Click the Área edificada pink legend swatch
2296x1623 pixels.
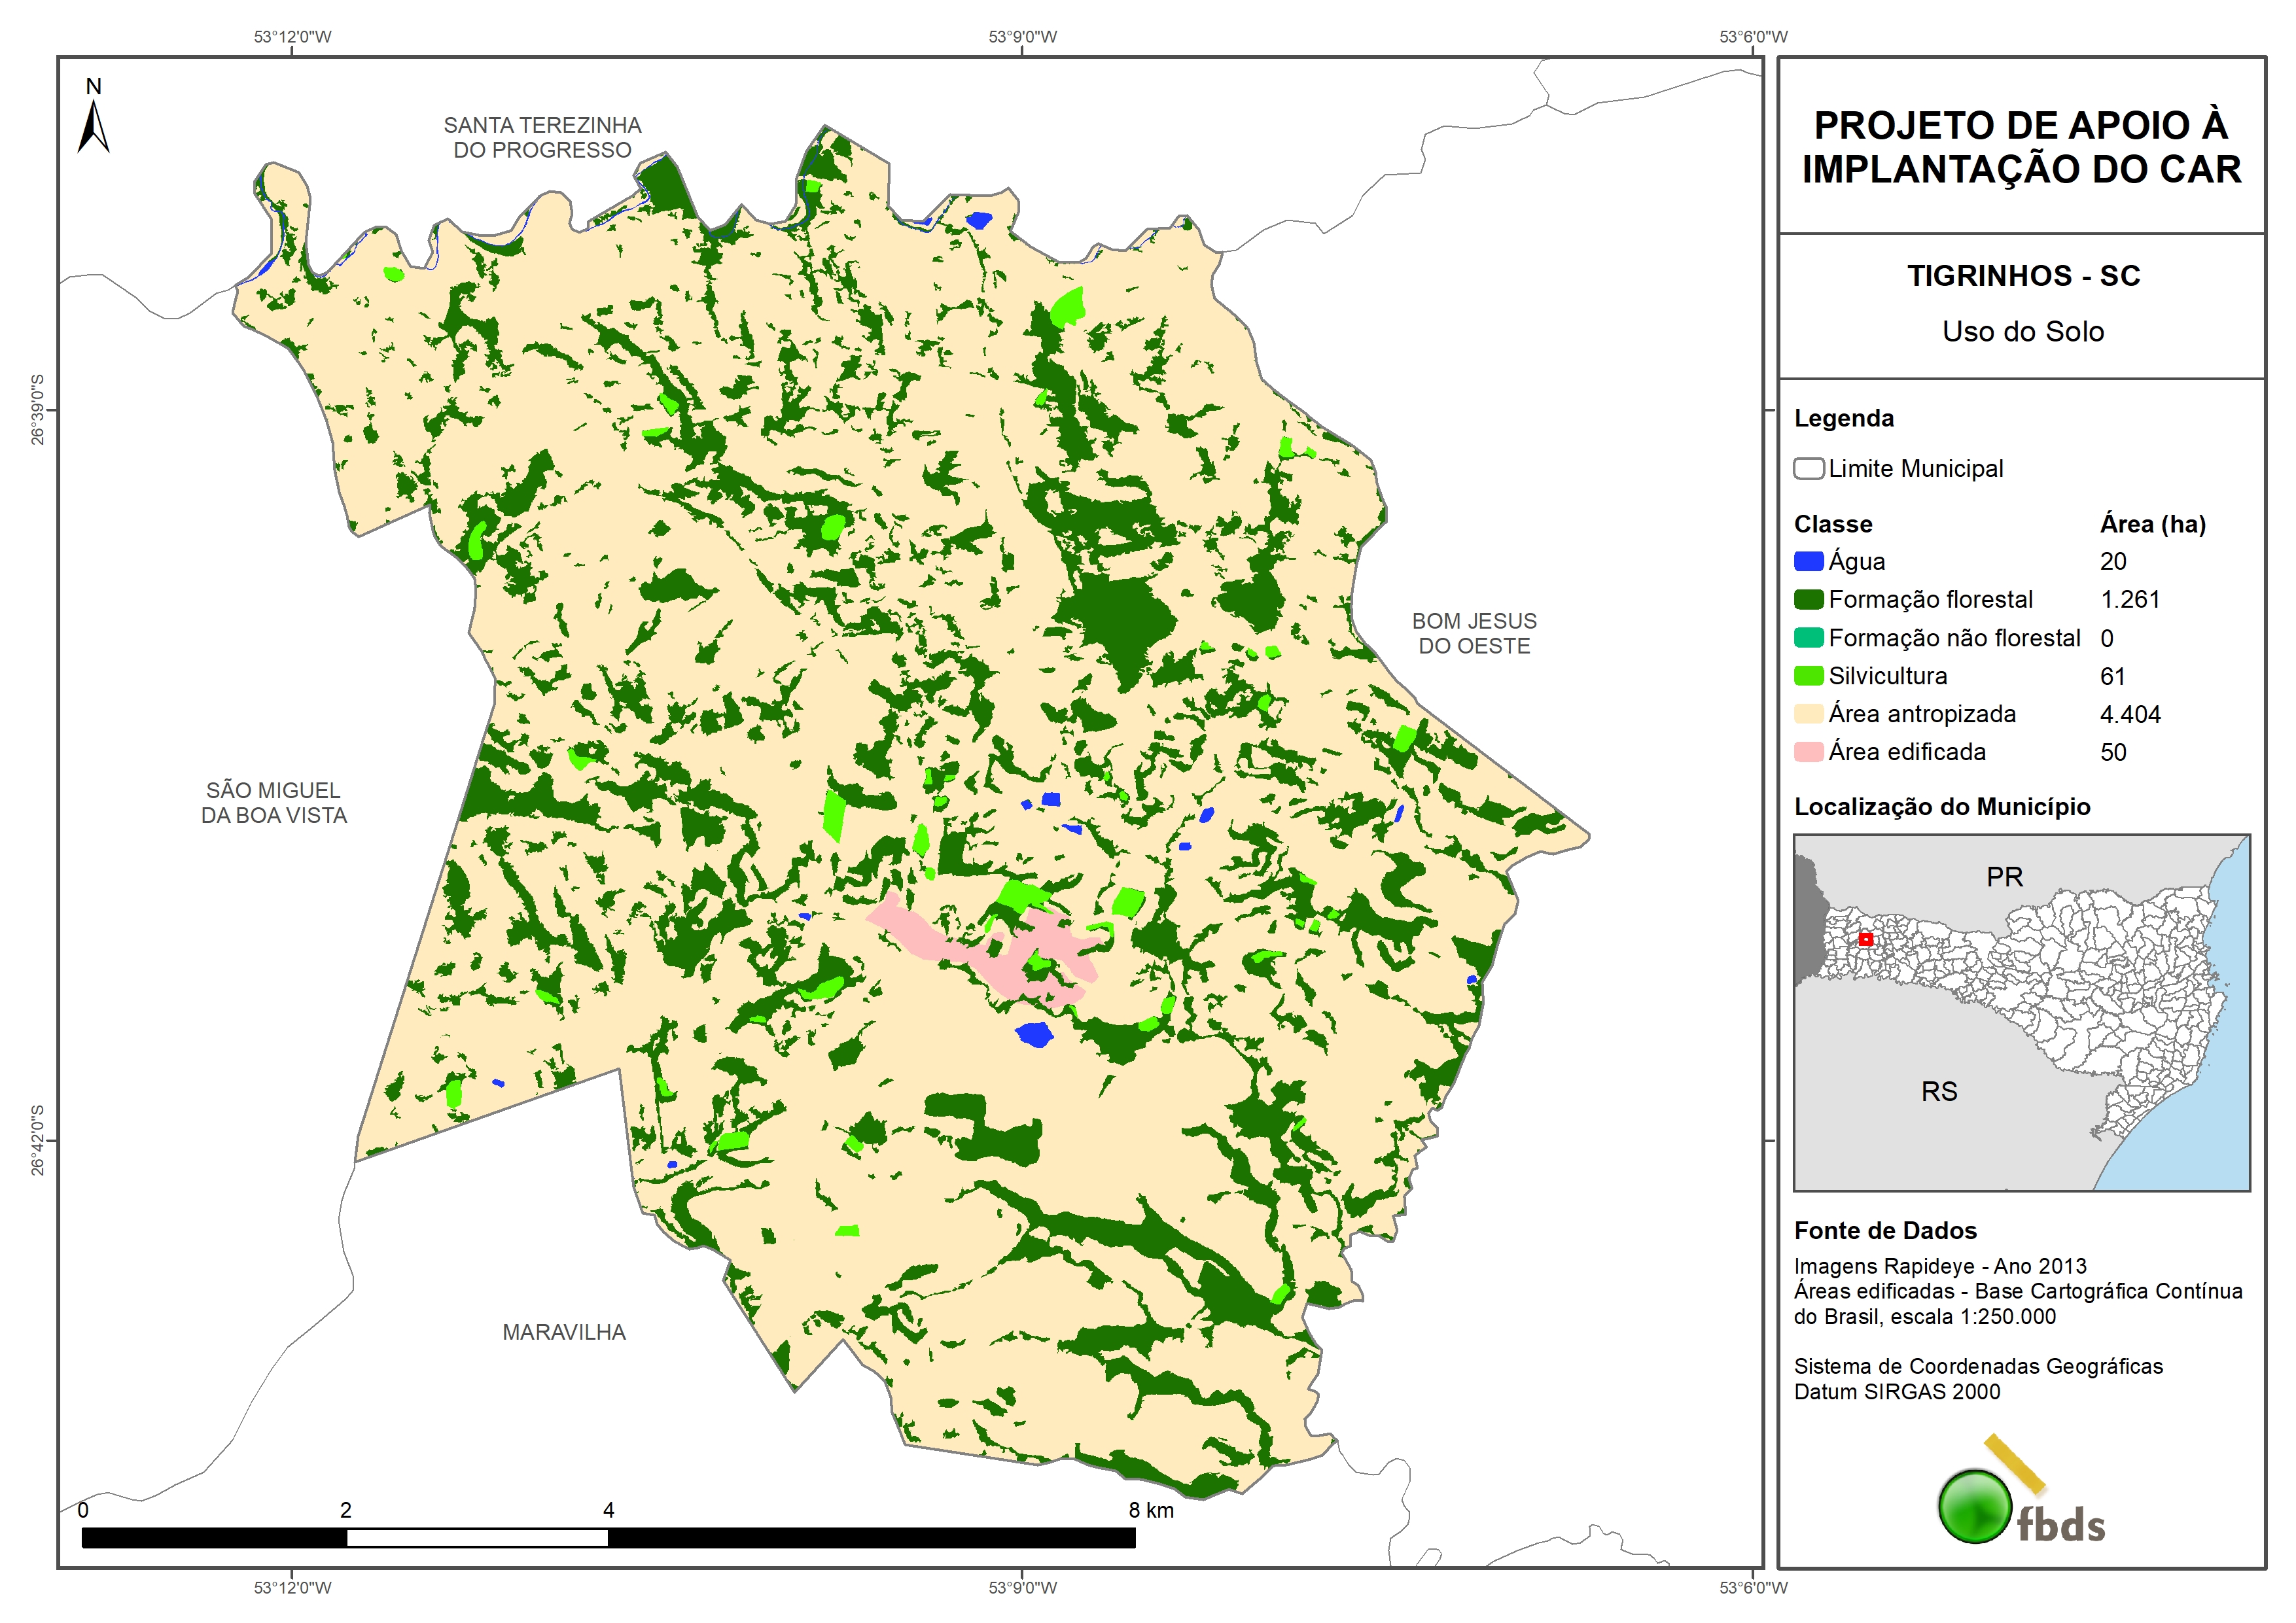tap(1808, 752)
